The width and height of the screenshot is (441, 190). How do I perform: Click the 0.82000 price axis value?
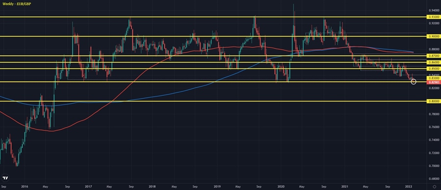(x=434, y=88)
